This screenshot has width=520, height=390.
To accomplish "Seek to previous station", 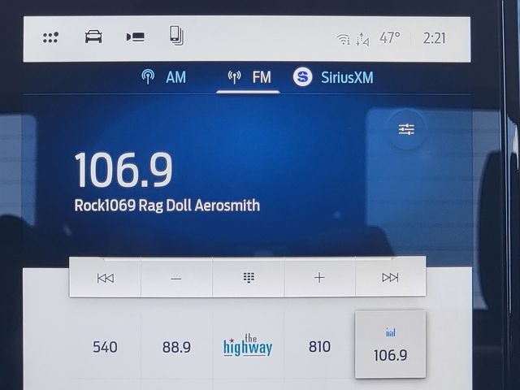I will pos(106,278).
